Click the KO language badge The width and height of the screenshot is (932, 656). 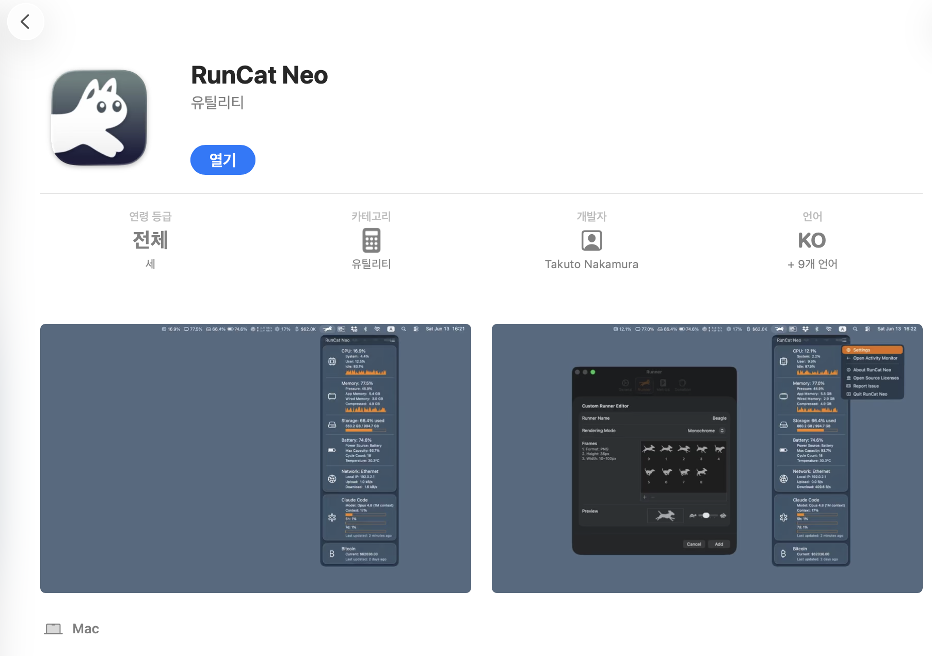point(812,240)
